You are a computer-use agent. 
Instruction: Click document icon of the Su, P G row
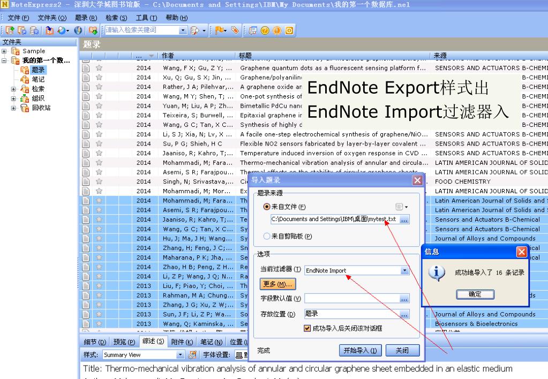point(86,143)
